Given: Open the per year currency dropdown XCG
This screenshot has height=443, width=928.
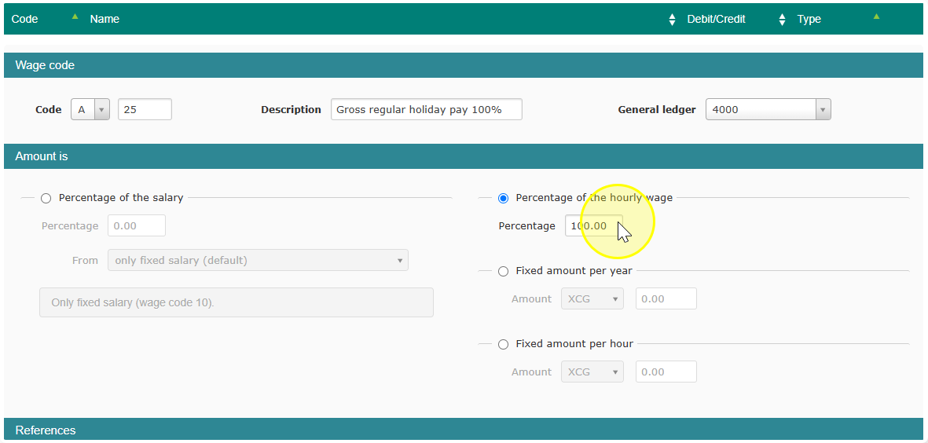Looking at the screenshot, I should coord(592,298).
